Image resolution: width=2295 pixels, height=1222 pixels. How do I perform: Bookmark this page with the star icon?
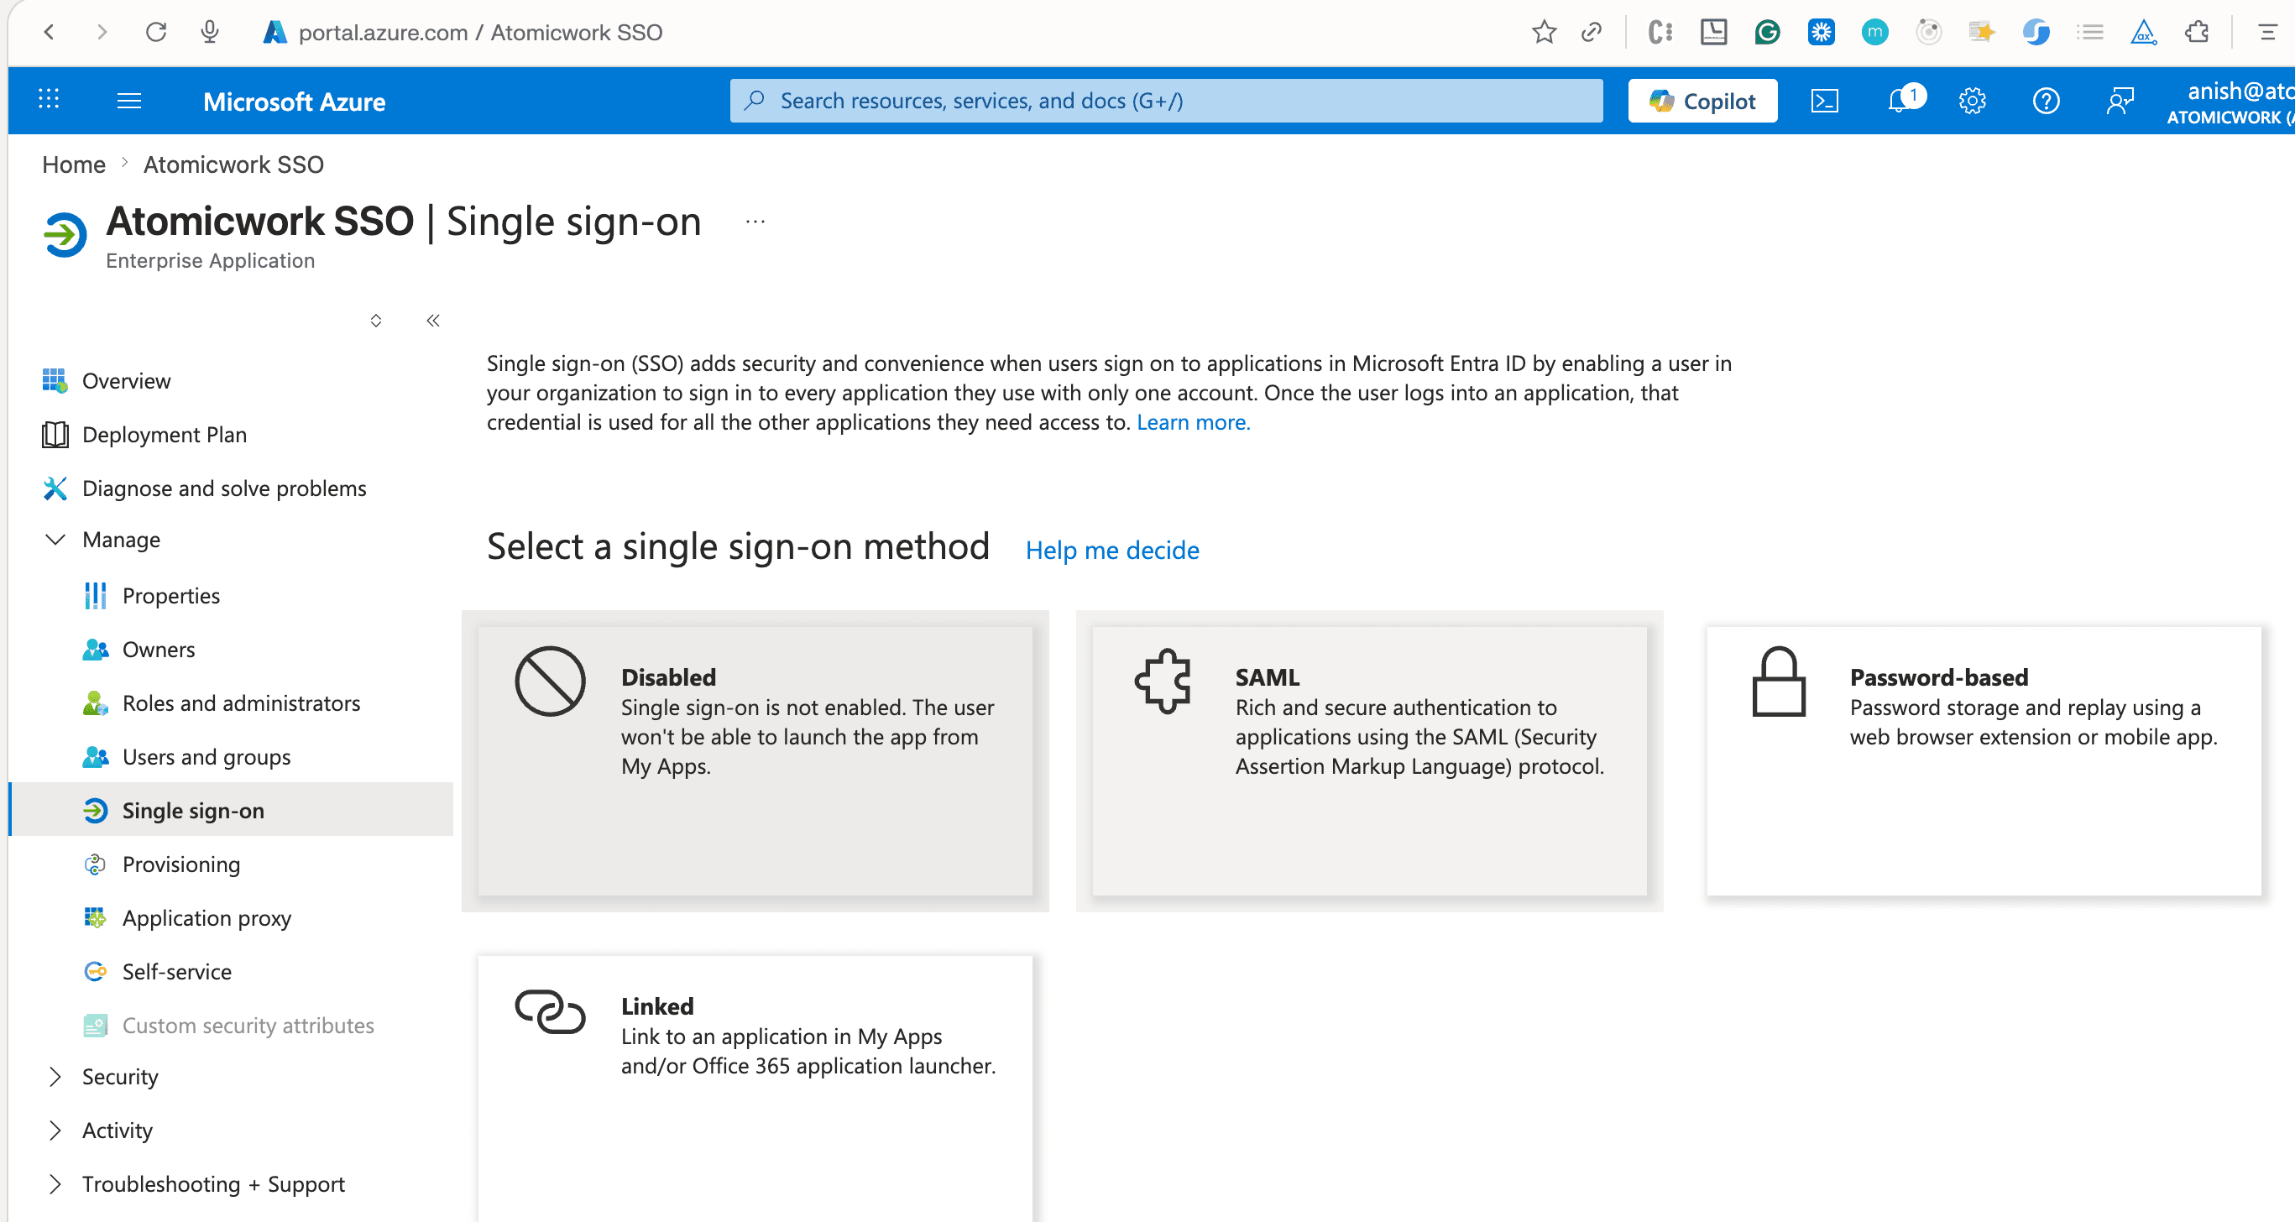tap(1544, 33)
